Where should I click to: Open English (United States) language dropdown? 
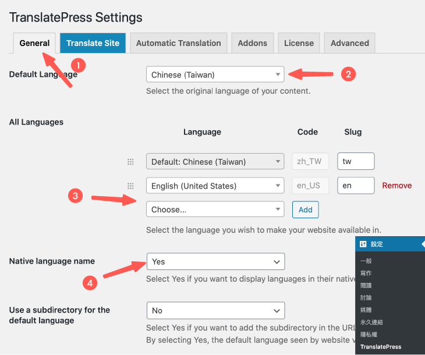tap(215, 186)
